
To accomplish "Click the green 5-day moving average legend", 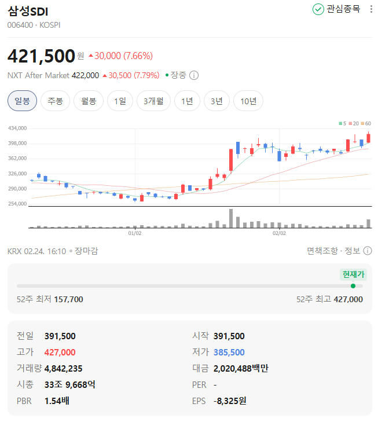I will click(343, 123).
